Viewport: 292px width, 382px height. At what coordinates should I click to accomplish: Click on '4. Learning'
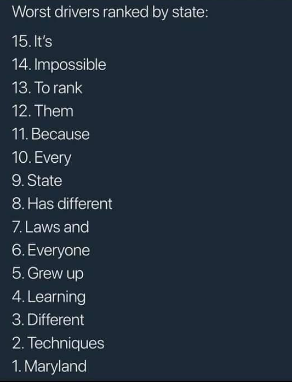tap(49, 297)
